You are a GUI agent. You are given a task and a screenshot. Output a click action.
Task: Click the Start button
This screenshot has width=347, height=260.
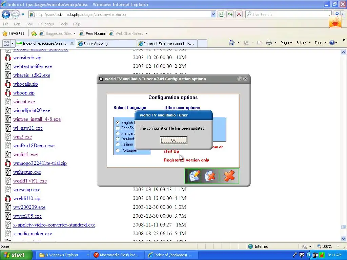(16, 255)
